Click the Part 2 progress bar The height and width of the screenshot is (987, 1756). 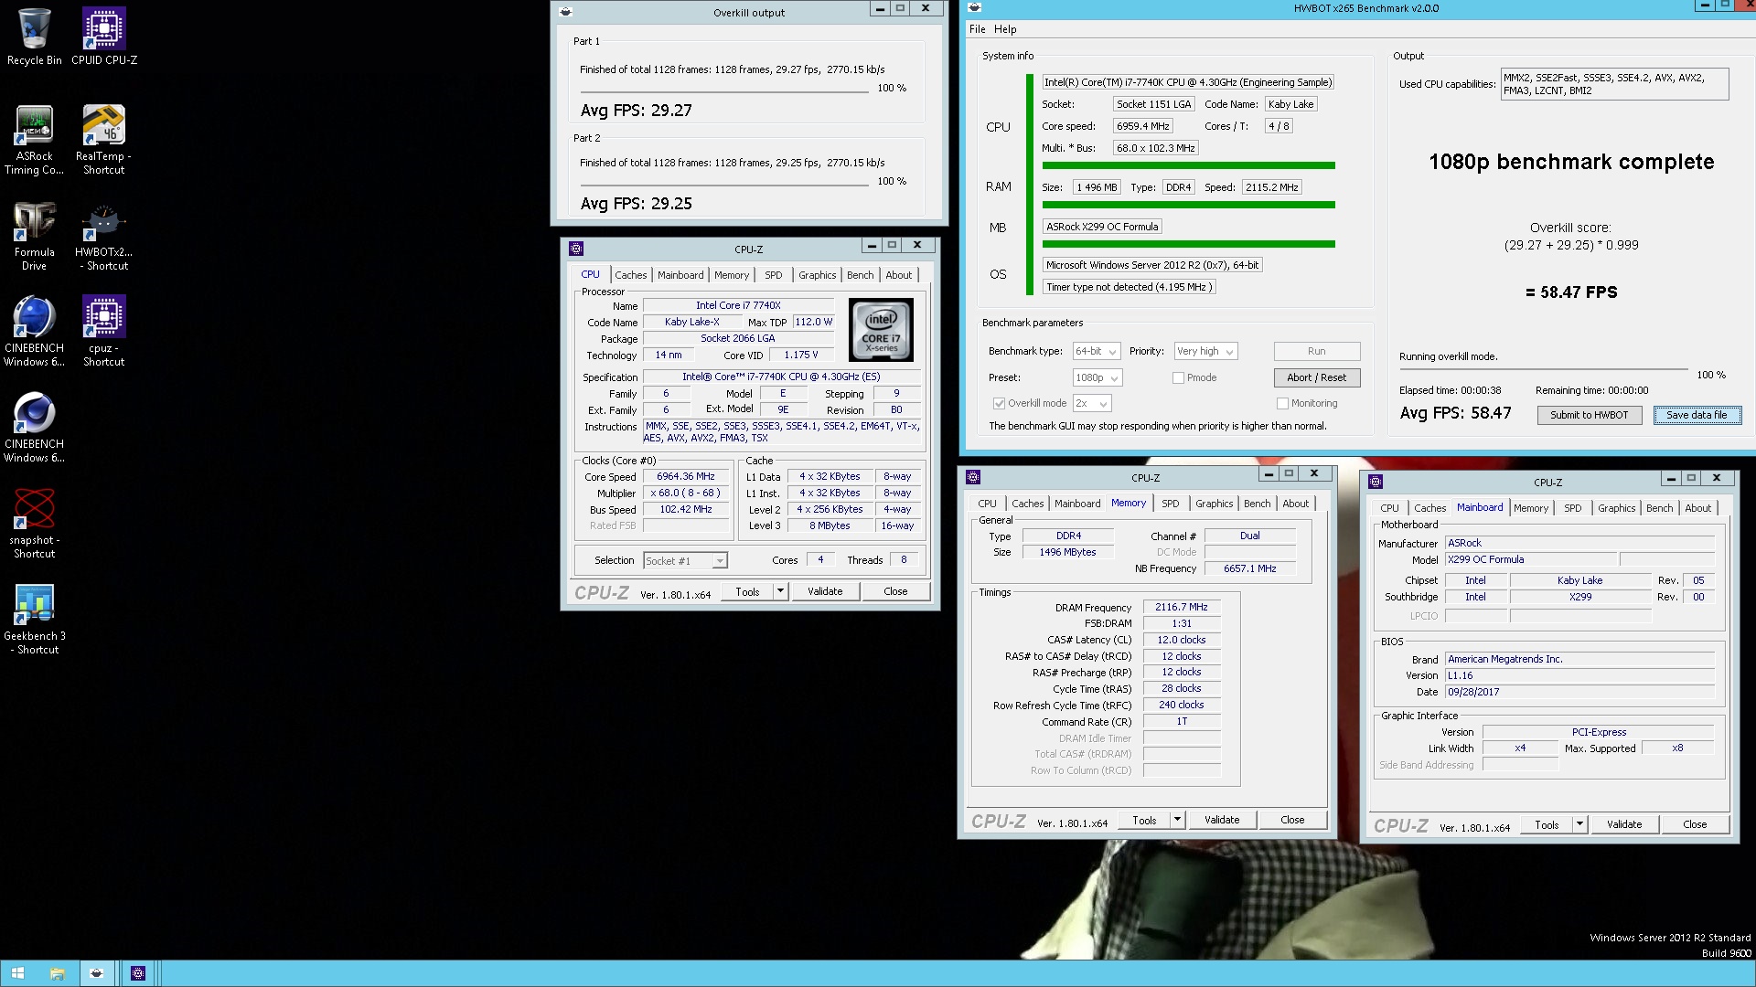724,185
